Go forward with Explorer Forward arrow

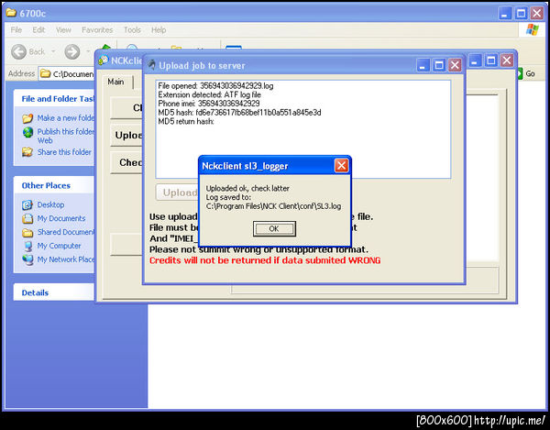(x=72, y=52)
